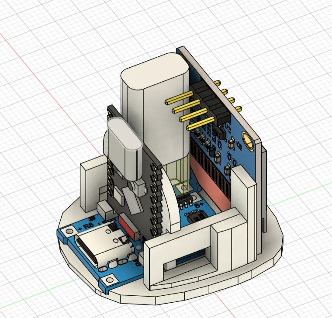Select the topmost gold header pin
Image resolution: width=332 pixels, height=318 pixels.
[x=179, y=97]
